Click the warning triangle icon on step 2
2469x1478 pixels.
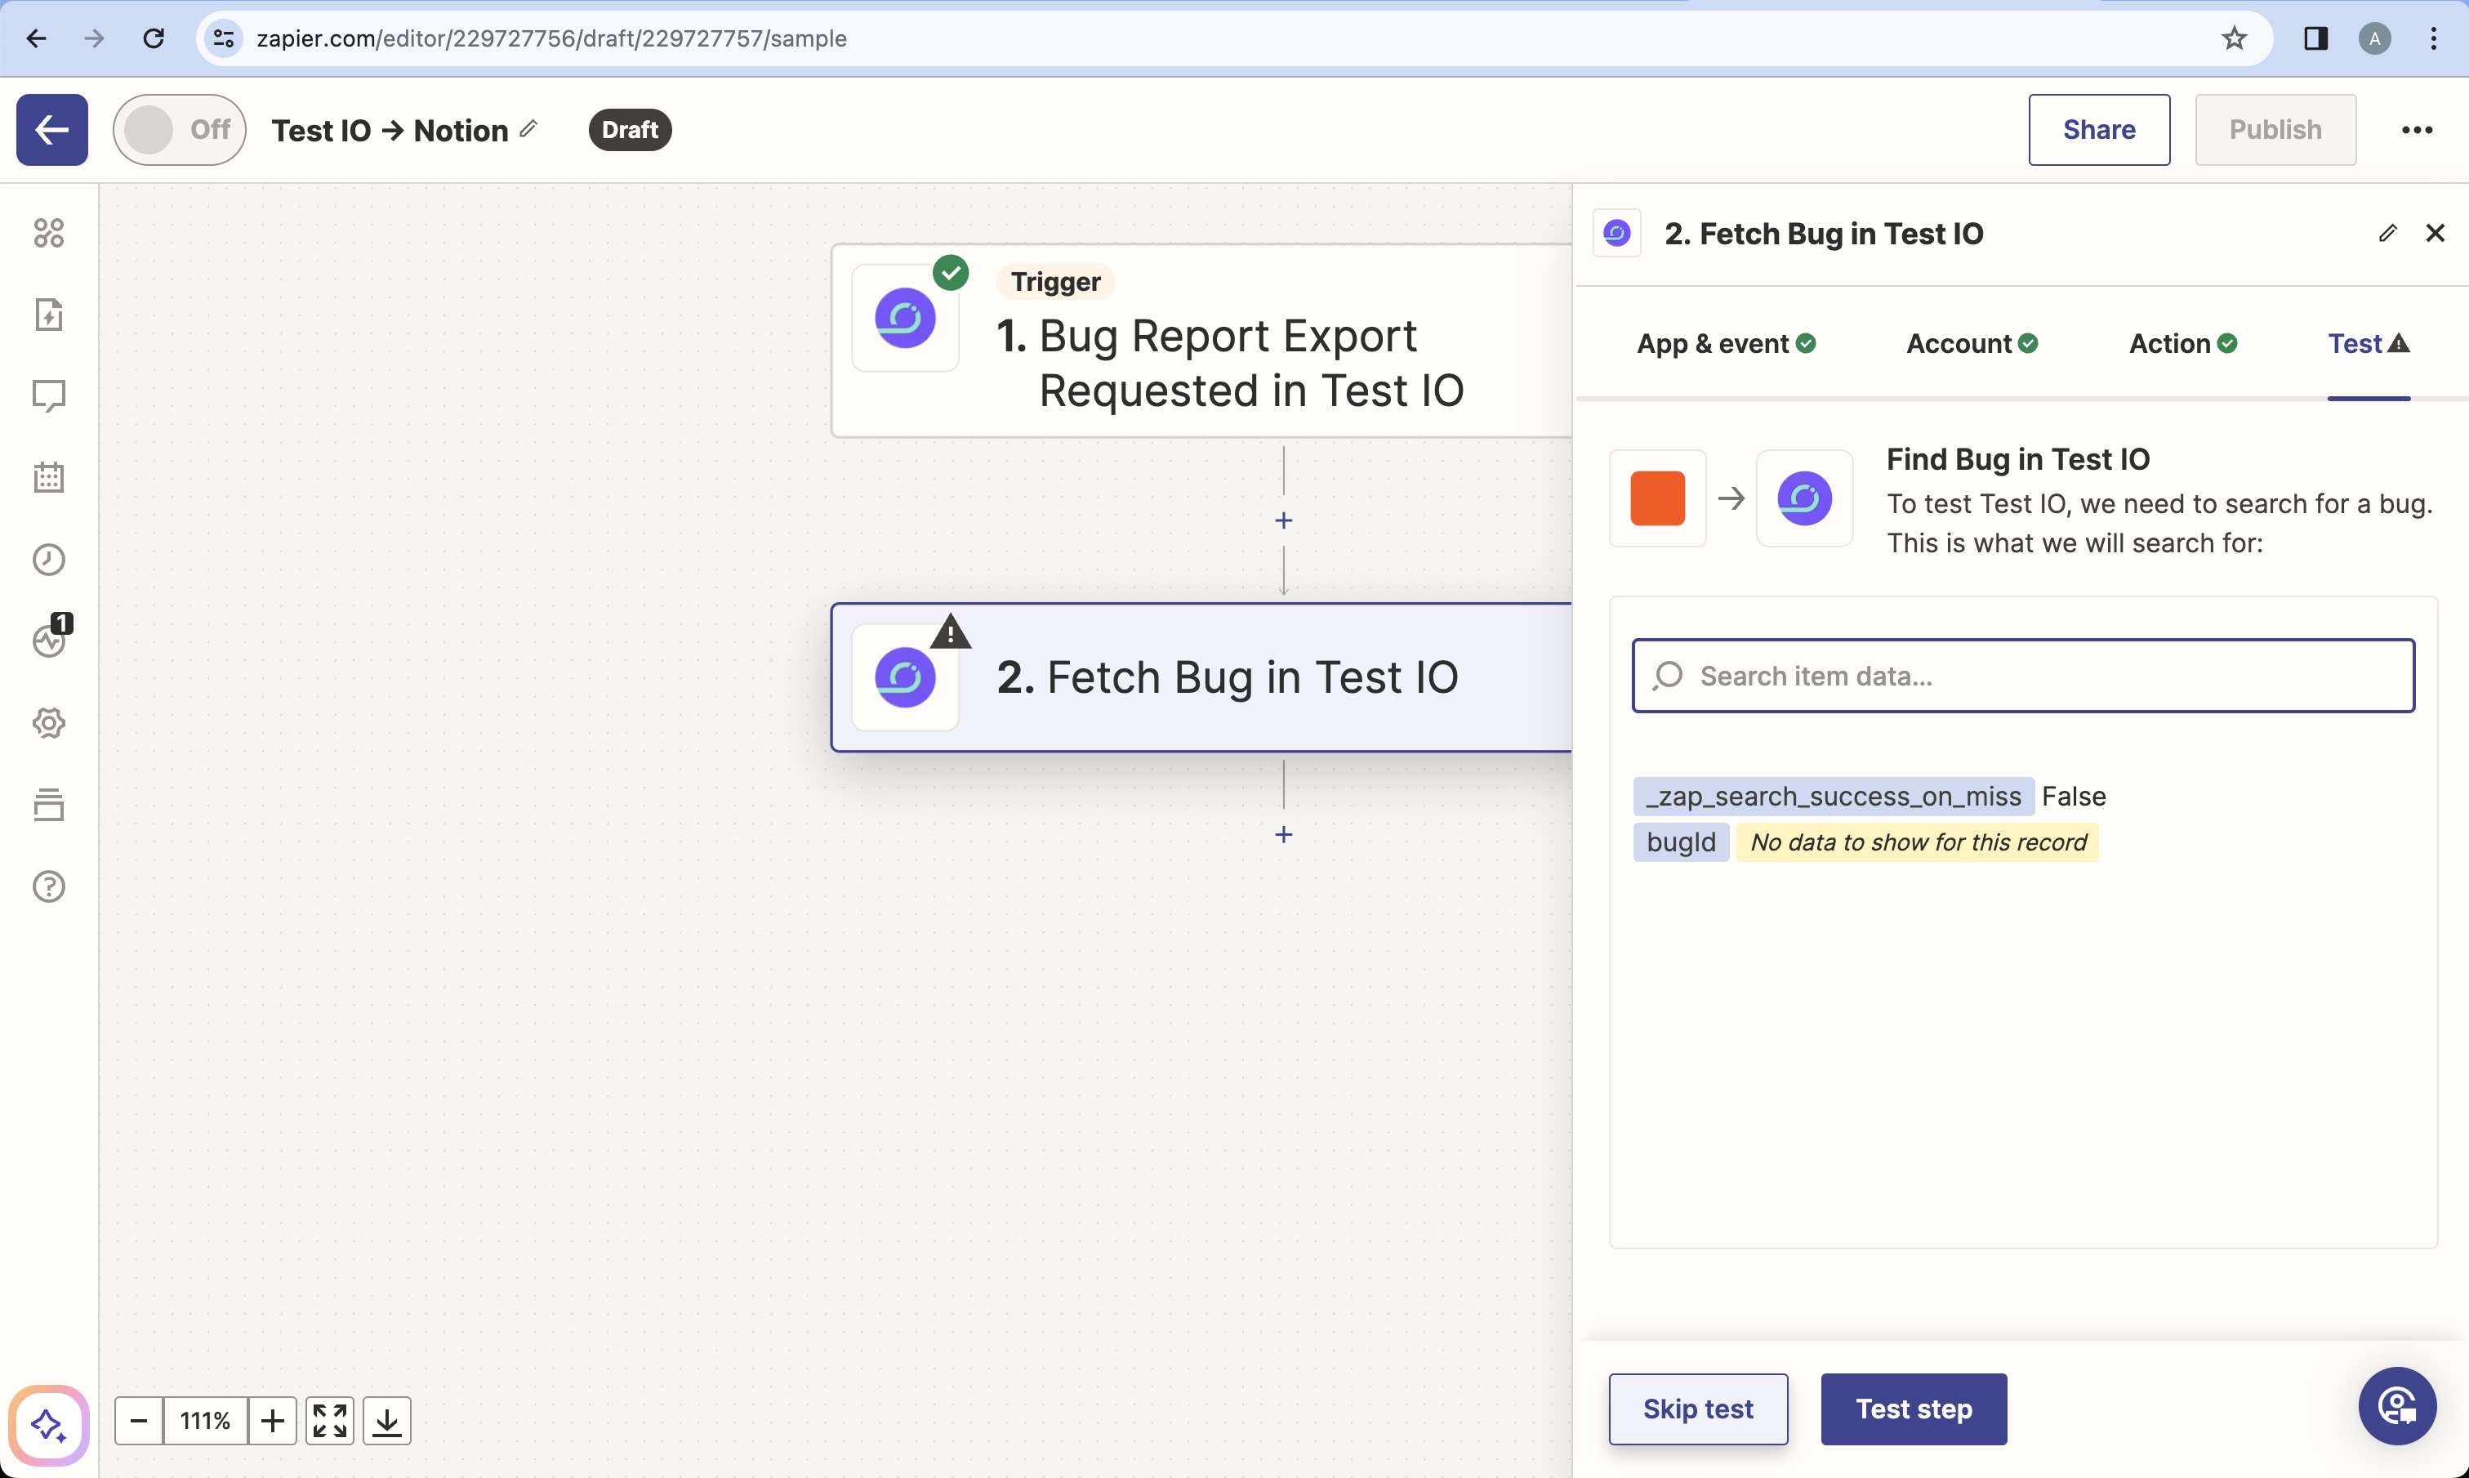tap(950, 630)
